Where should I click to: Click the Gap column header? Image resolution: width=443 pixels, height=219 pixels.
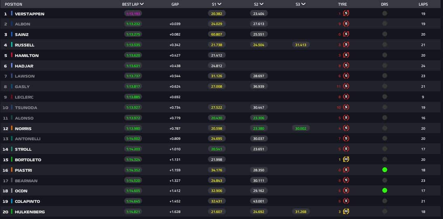(x=175, y=4)
